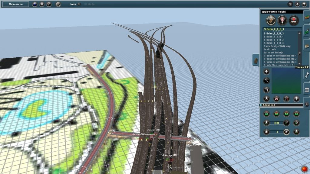Click third green-terrain spline icon in Advanced row
Screen dimensions: 310x174
[x=286, y=114]
